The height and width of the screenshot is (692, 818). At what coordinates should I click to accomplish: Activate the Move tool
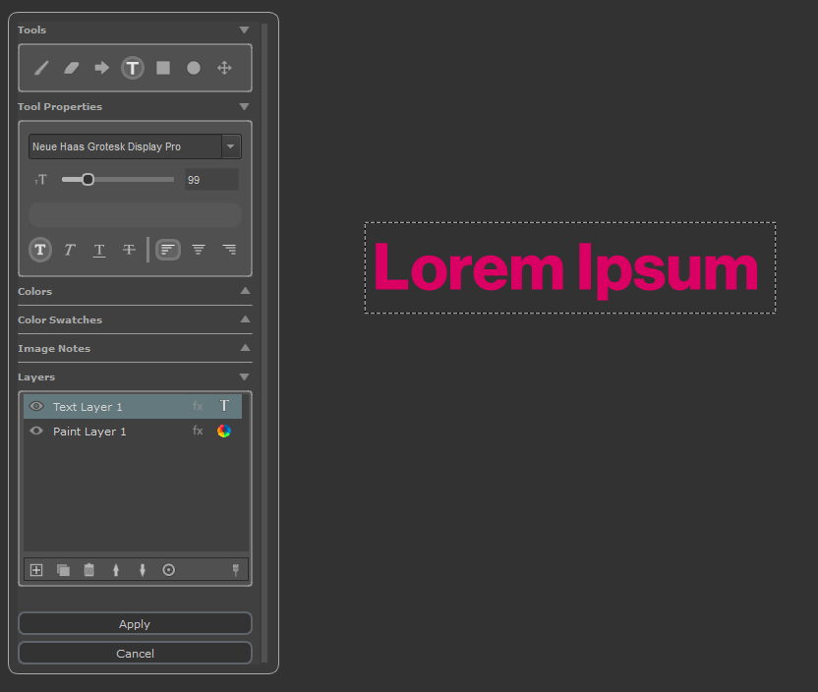[224, 68]
